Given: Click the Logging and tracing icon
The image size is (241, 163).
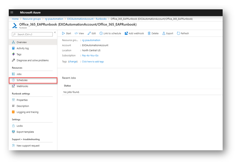Looking at the screenshot, I should coord(13,112).
